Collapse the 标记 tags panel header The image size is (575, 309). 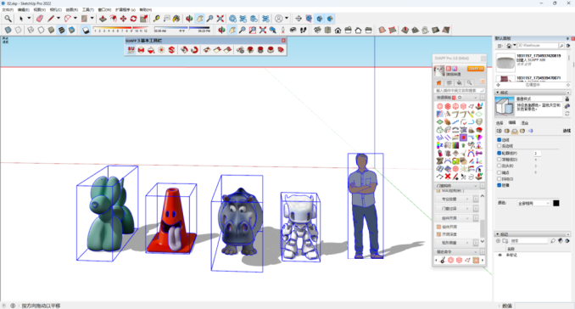(x=533, y=234)
